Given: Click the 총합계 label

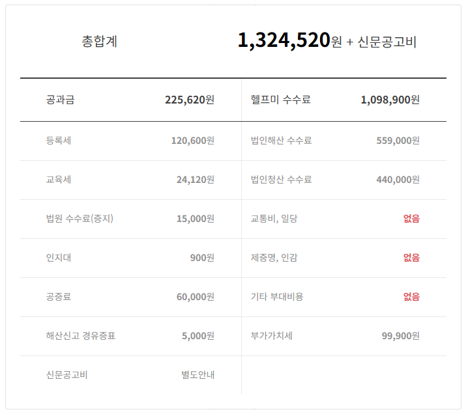Looking at the screenshot, I should [x=100, y=42].
